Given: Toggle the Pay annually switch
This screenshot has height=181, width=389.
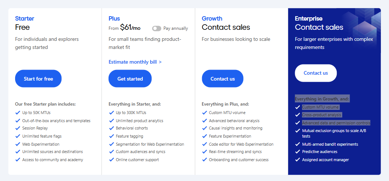Looking at the screenshot, I should point(156,29).
